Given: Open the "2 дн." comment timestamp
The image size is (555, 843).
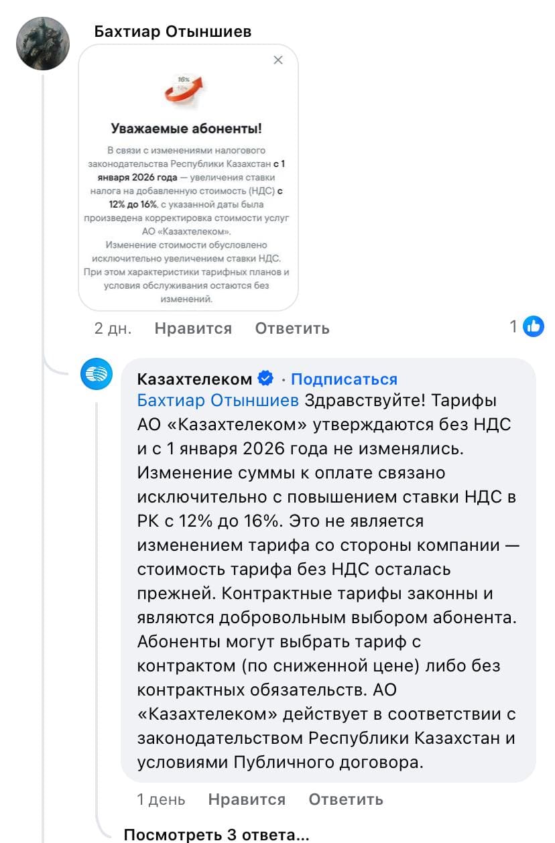Looking at the screenshot, I should [x=113, y=328].
